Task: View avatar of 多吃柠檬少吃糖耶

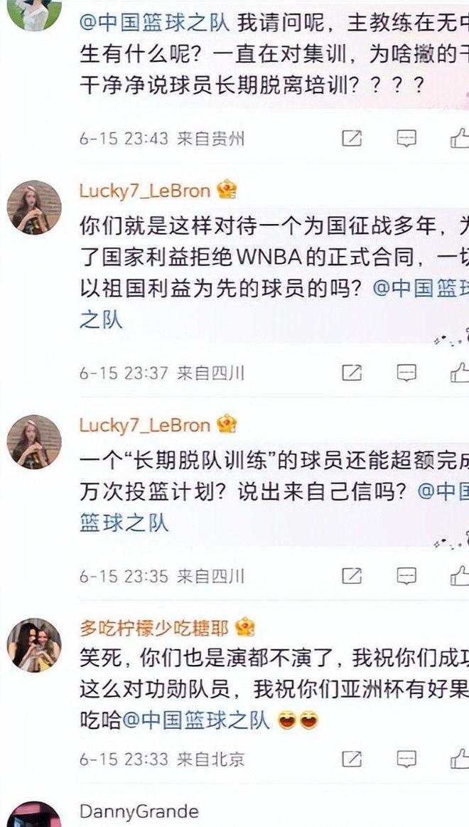Action: (x=34, y=645)
